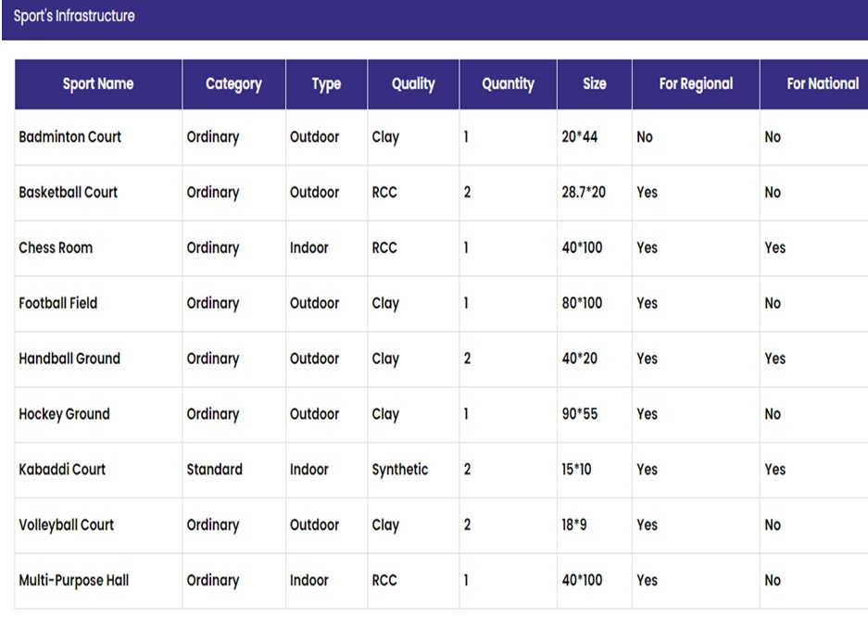The image size is (868, 617).
Task: Click the Sport Name column header
Action: pyautogui.click(x=98, y=84)
